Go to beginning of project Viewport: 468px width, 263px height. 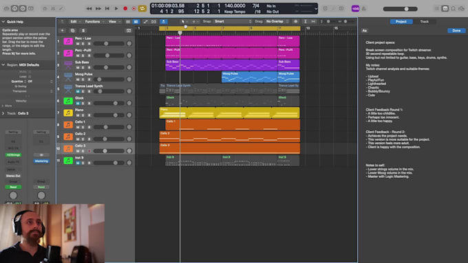[x=107, y=9]
